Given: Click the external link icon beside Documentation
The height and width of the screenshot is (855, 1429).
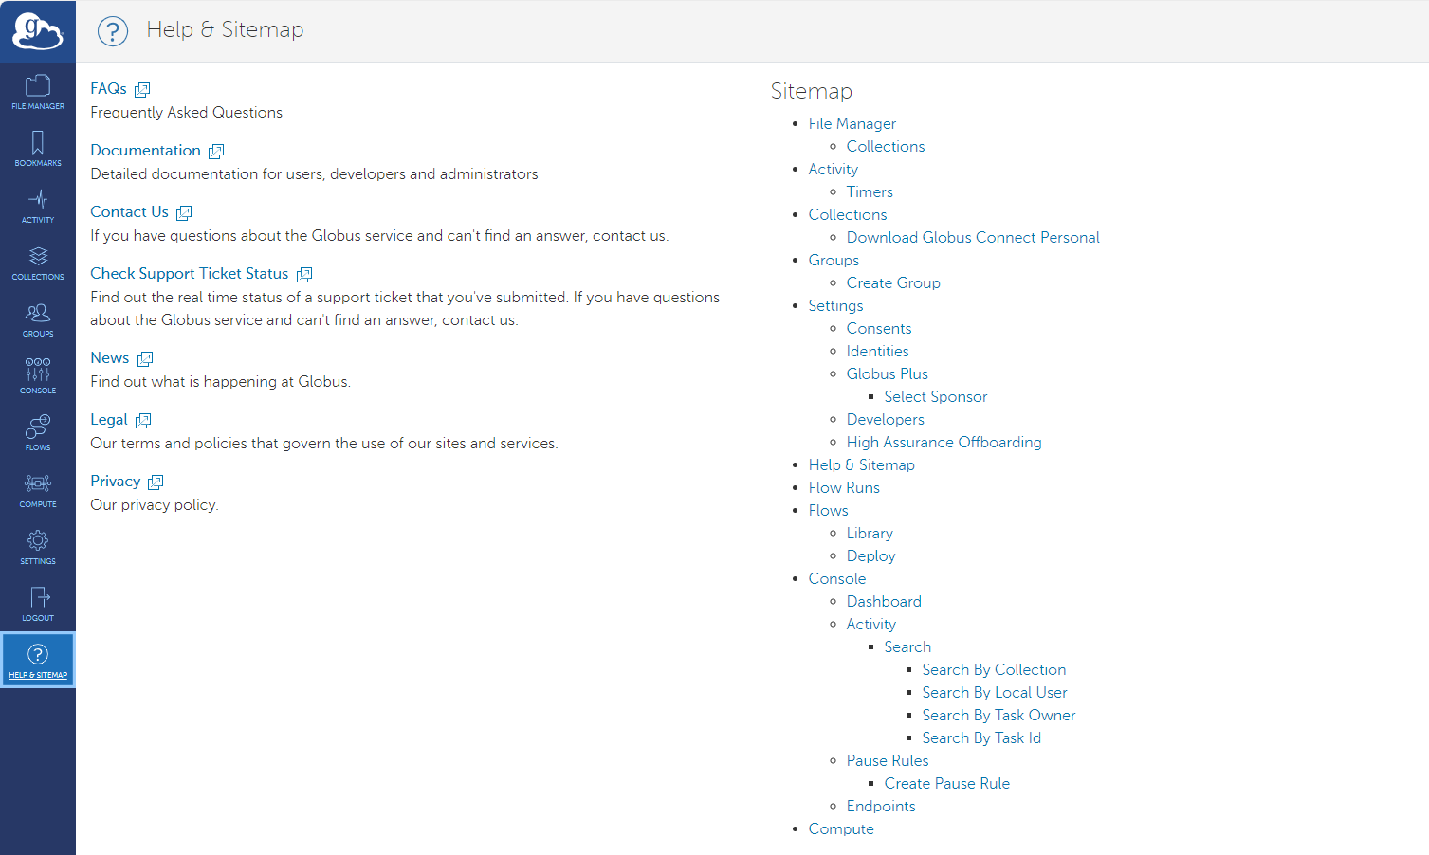Looking at the screenshot, I should tap(216, 152).
